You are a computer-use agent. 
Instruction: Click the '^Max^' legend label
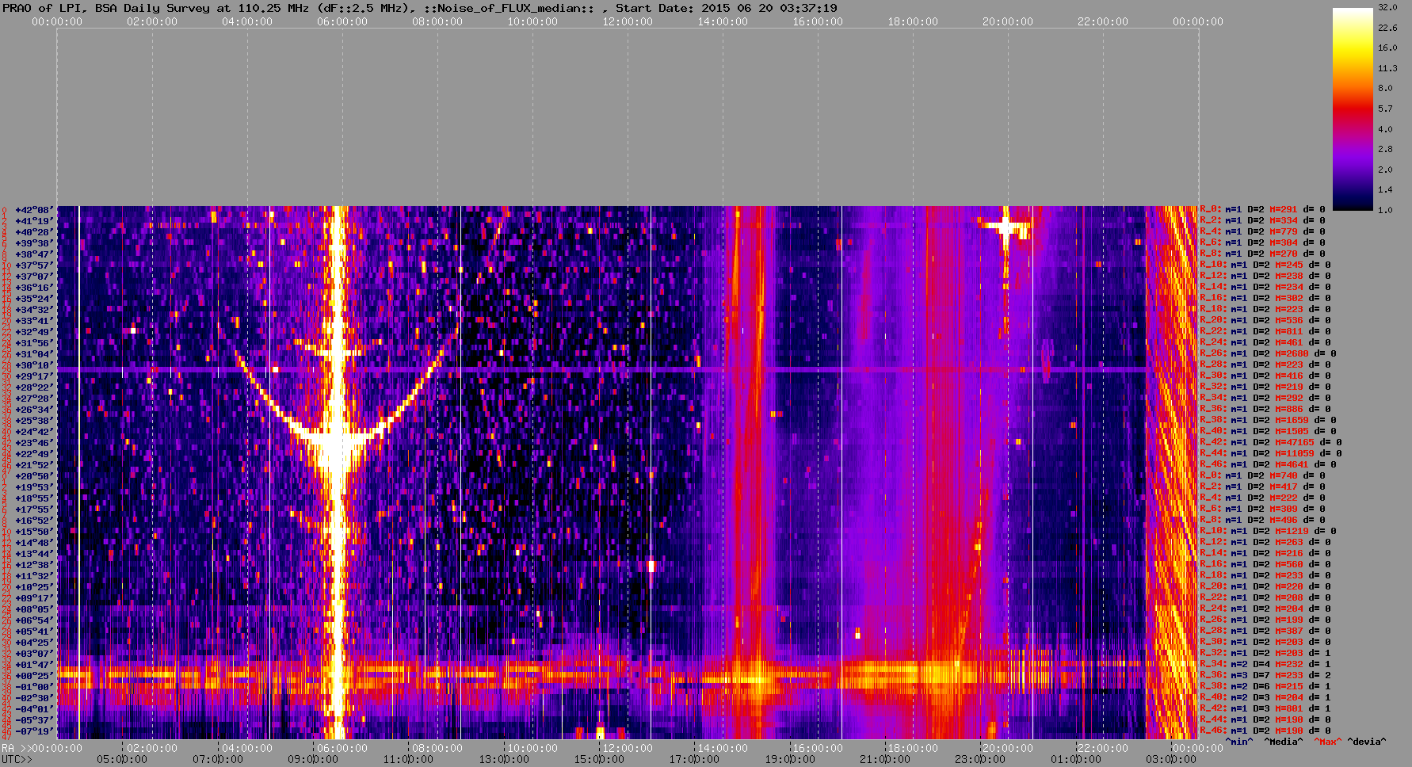point(1327,742)
